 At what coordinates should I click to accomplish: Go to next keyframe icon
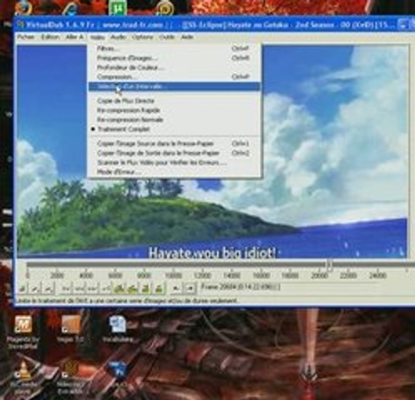click(x=133, y=288)
